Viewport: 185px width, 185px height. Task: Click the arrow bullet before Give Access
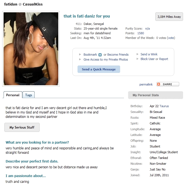tap(80, 59)
